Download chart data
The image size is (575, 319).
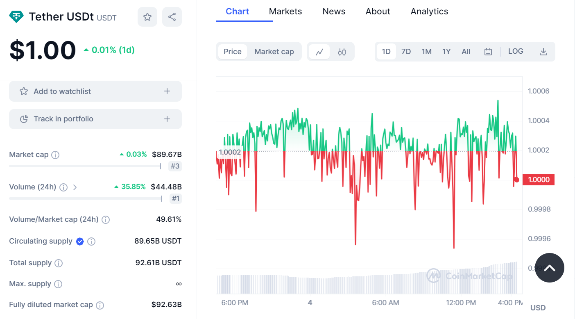point(543,52)
